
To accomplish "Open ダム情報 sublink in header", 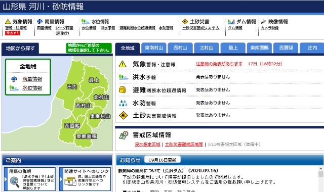I will pyautogui.click(x=235, y=28).
